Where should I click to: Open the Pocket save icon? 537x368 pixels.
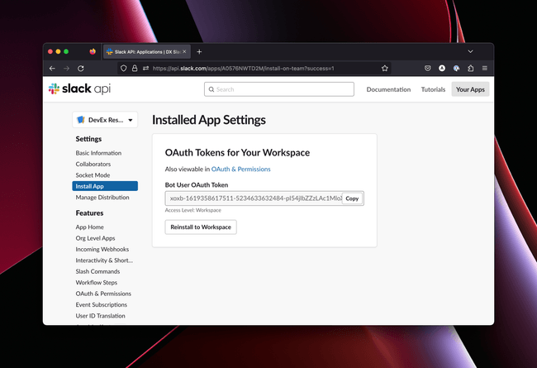427,69
